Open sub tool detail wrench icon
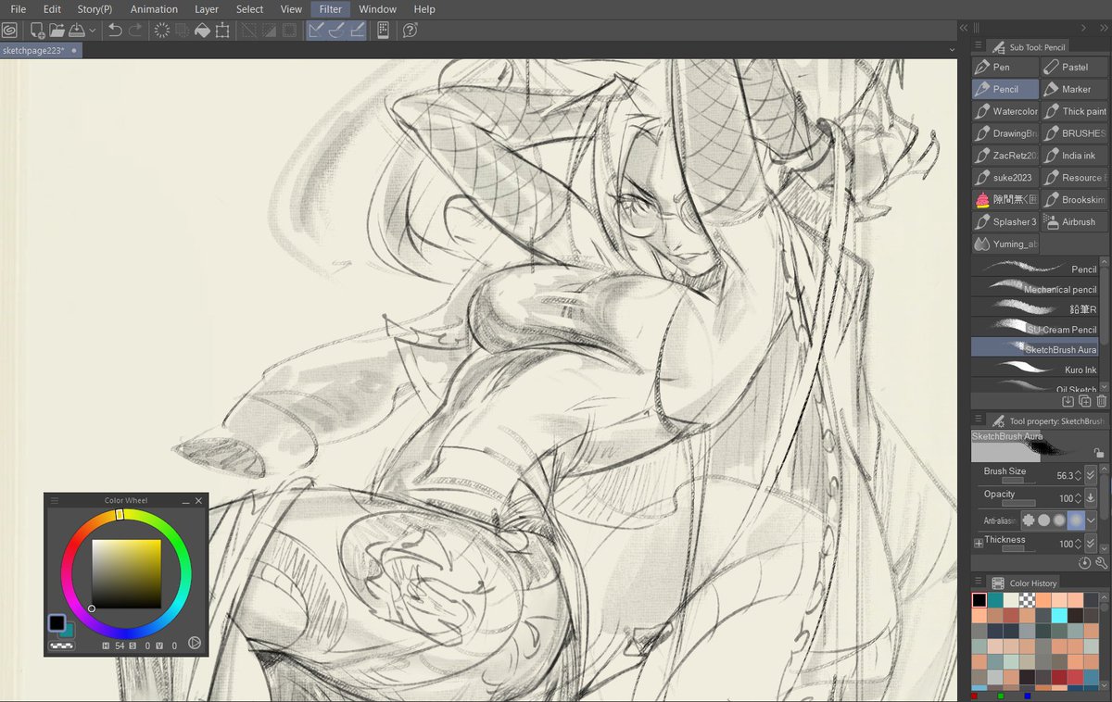The width and height of the screenshot is (1112, 702). pyautogui.click(x=1101, y=562)
